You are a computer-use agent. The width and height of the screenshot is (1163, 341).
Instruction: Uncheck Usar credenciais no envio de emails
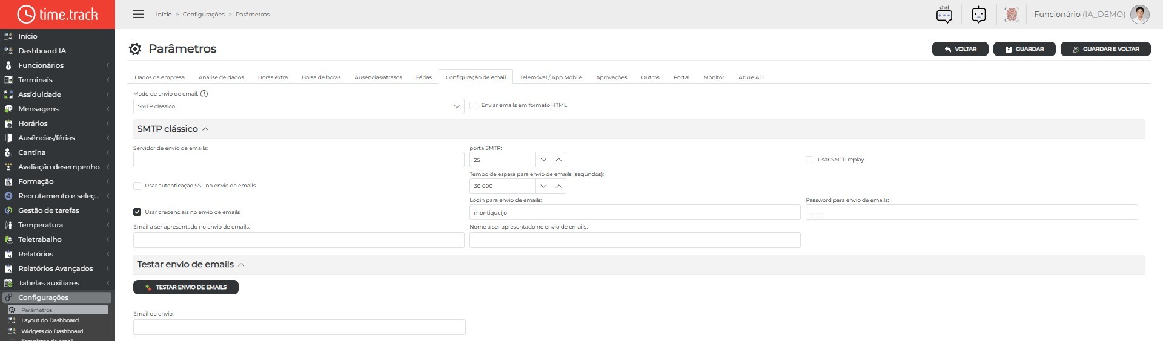click(x=137, y=212)
